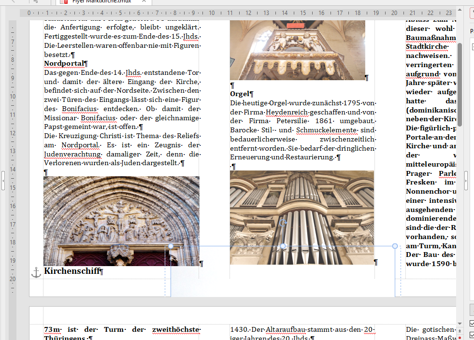Click the anchor icon beside Kirchenschiff heading

(x=36, y=272)
